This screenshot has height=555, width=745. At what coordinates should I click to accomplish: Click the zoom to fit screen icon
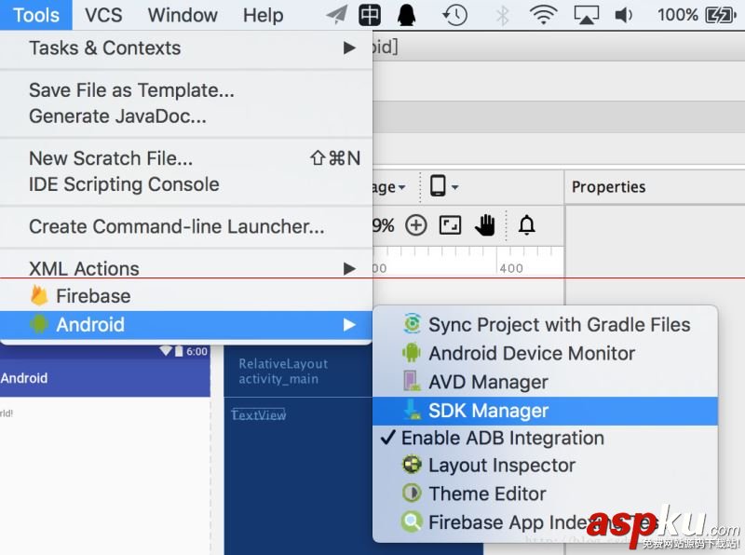449,224
